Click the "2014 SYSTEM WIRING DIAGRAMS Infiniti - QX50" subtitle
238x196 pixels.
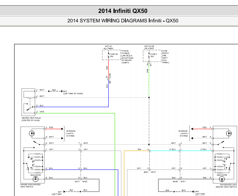123,21
